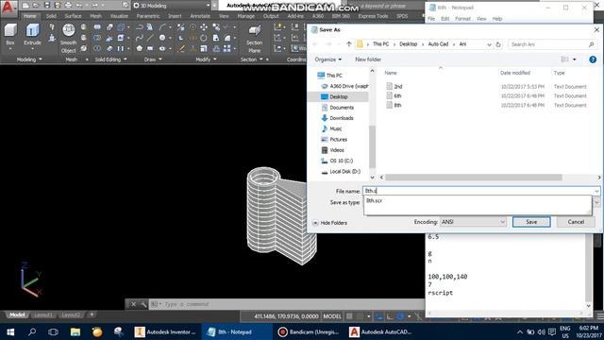
Task: Open the Encoding ANSI dropdown
Action: 473,222
